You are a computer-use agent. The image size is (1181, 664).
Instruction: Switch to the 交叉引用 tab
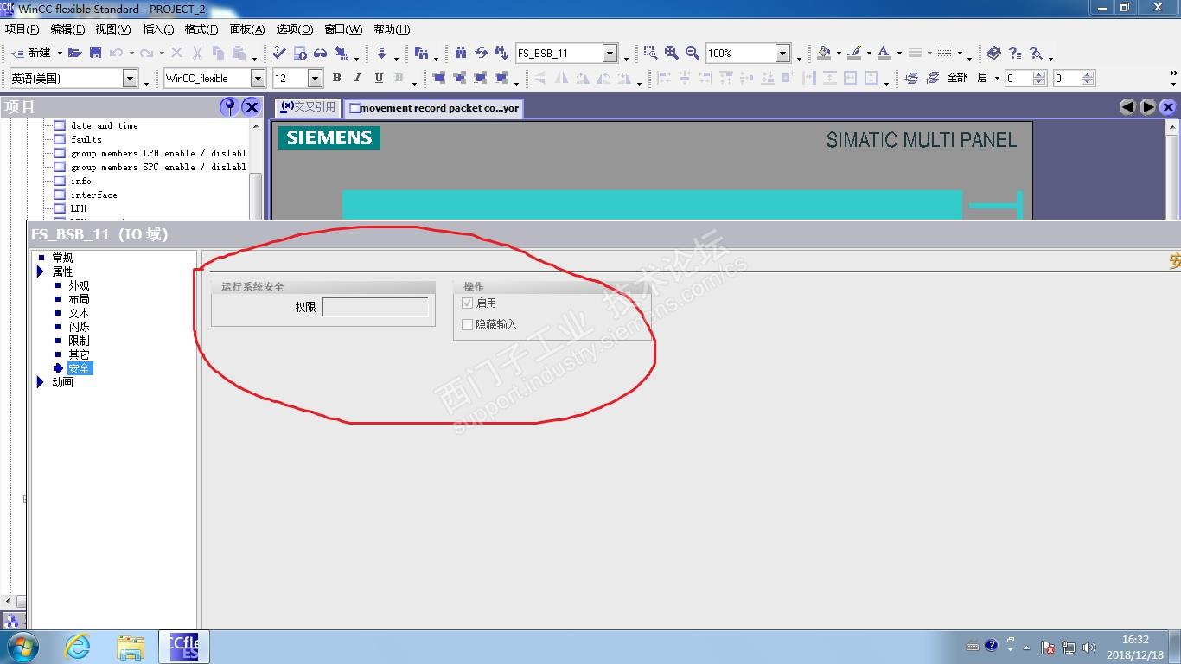(x=308, y=107)
